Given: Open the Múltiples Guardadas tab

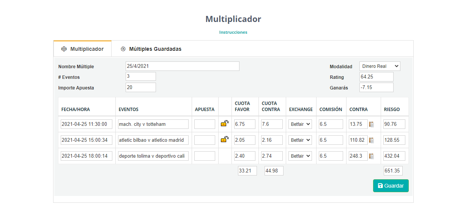Looking at the screenshot, I should [151, 49].
